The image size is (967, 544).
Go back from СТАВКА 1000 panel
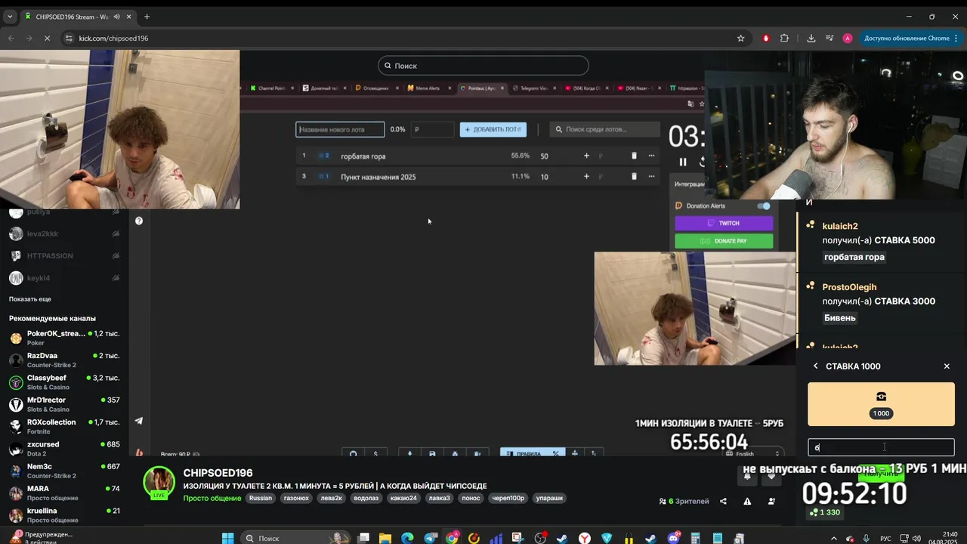click(x=815, y=366)
